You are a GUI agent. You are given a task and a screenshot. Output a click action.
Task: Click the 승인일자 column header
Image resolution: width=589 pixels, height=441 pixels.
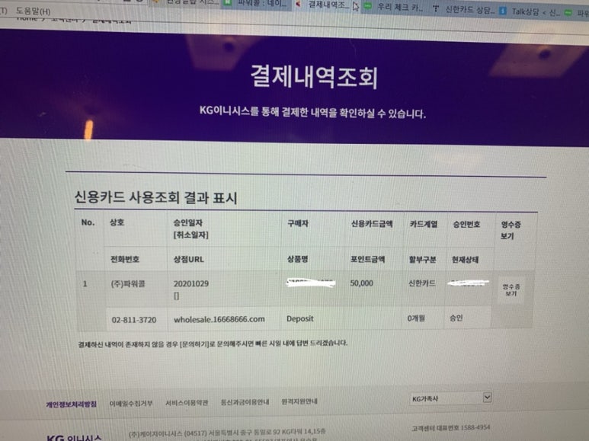coord(187,222)
